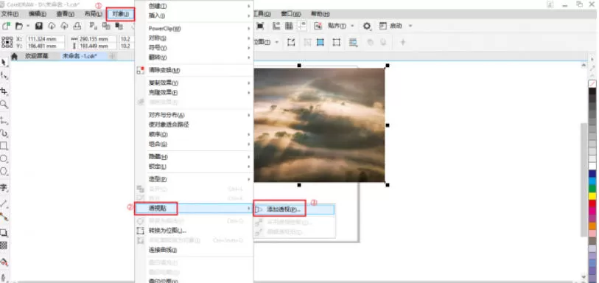Click the Print icon
The height and width of the screenshot is (283, 599).
77,26
